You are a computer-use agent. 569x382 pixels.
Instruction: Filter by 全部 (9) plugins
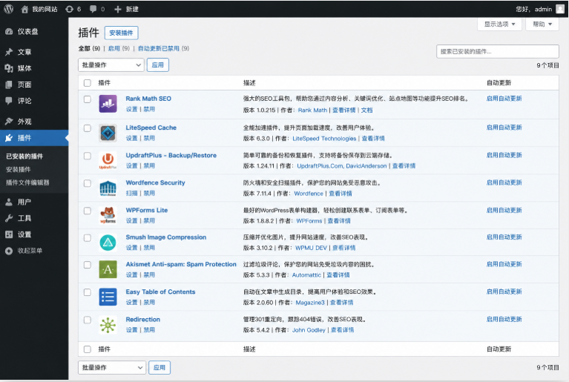tap(89, 49)
